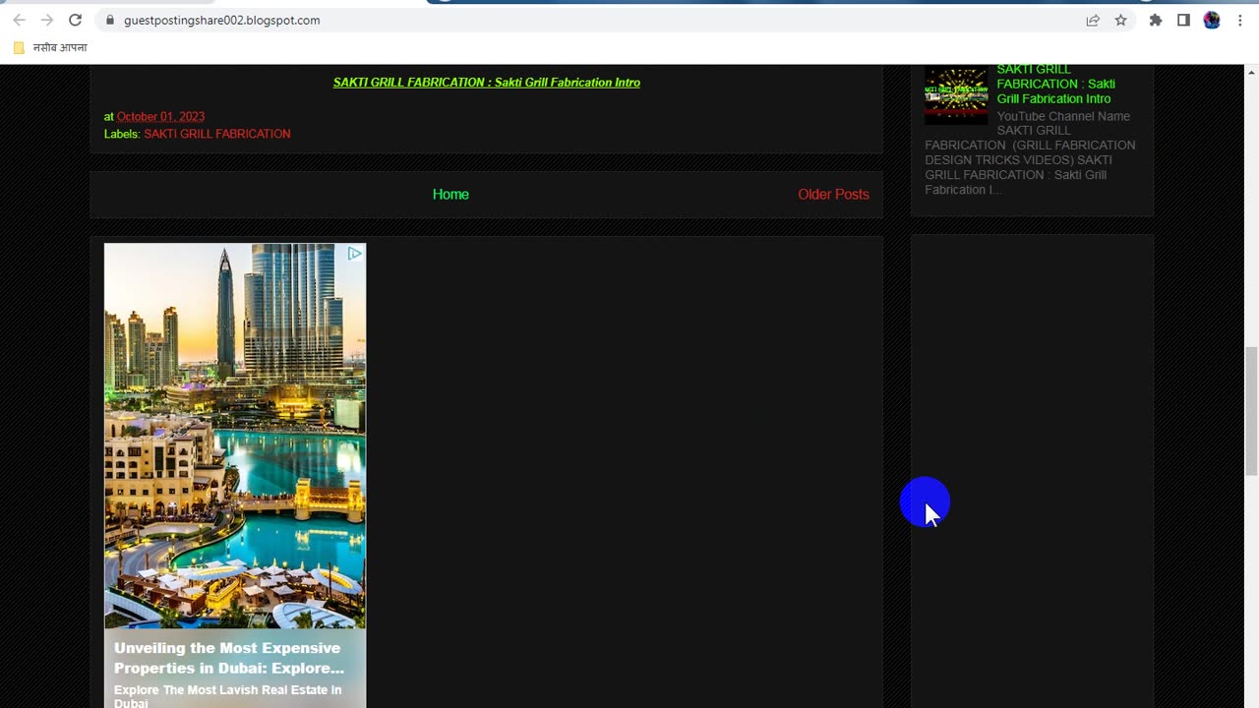
Task: Click the Explore The Most Lavish Real Estate text
Action: [227, 696]
